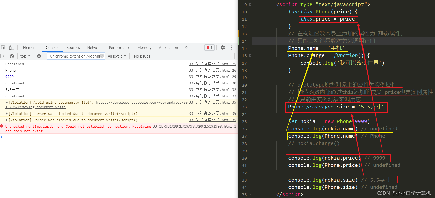Switch to the Console tab
This screenshot has height=198, width=435.
[x=53, y=47]
